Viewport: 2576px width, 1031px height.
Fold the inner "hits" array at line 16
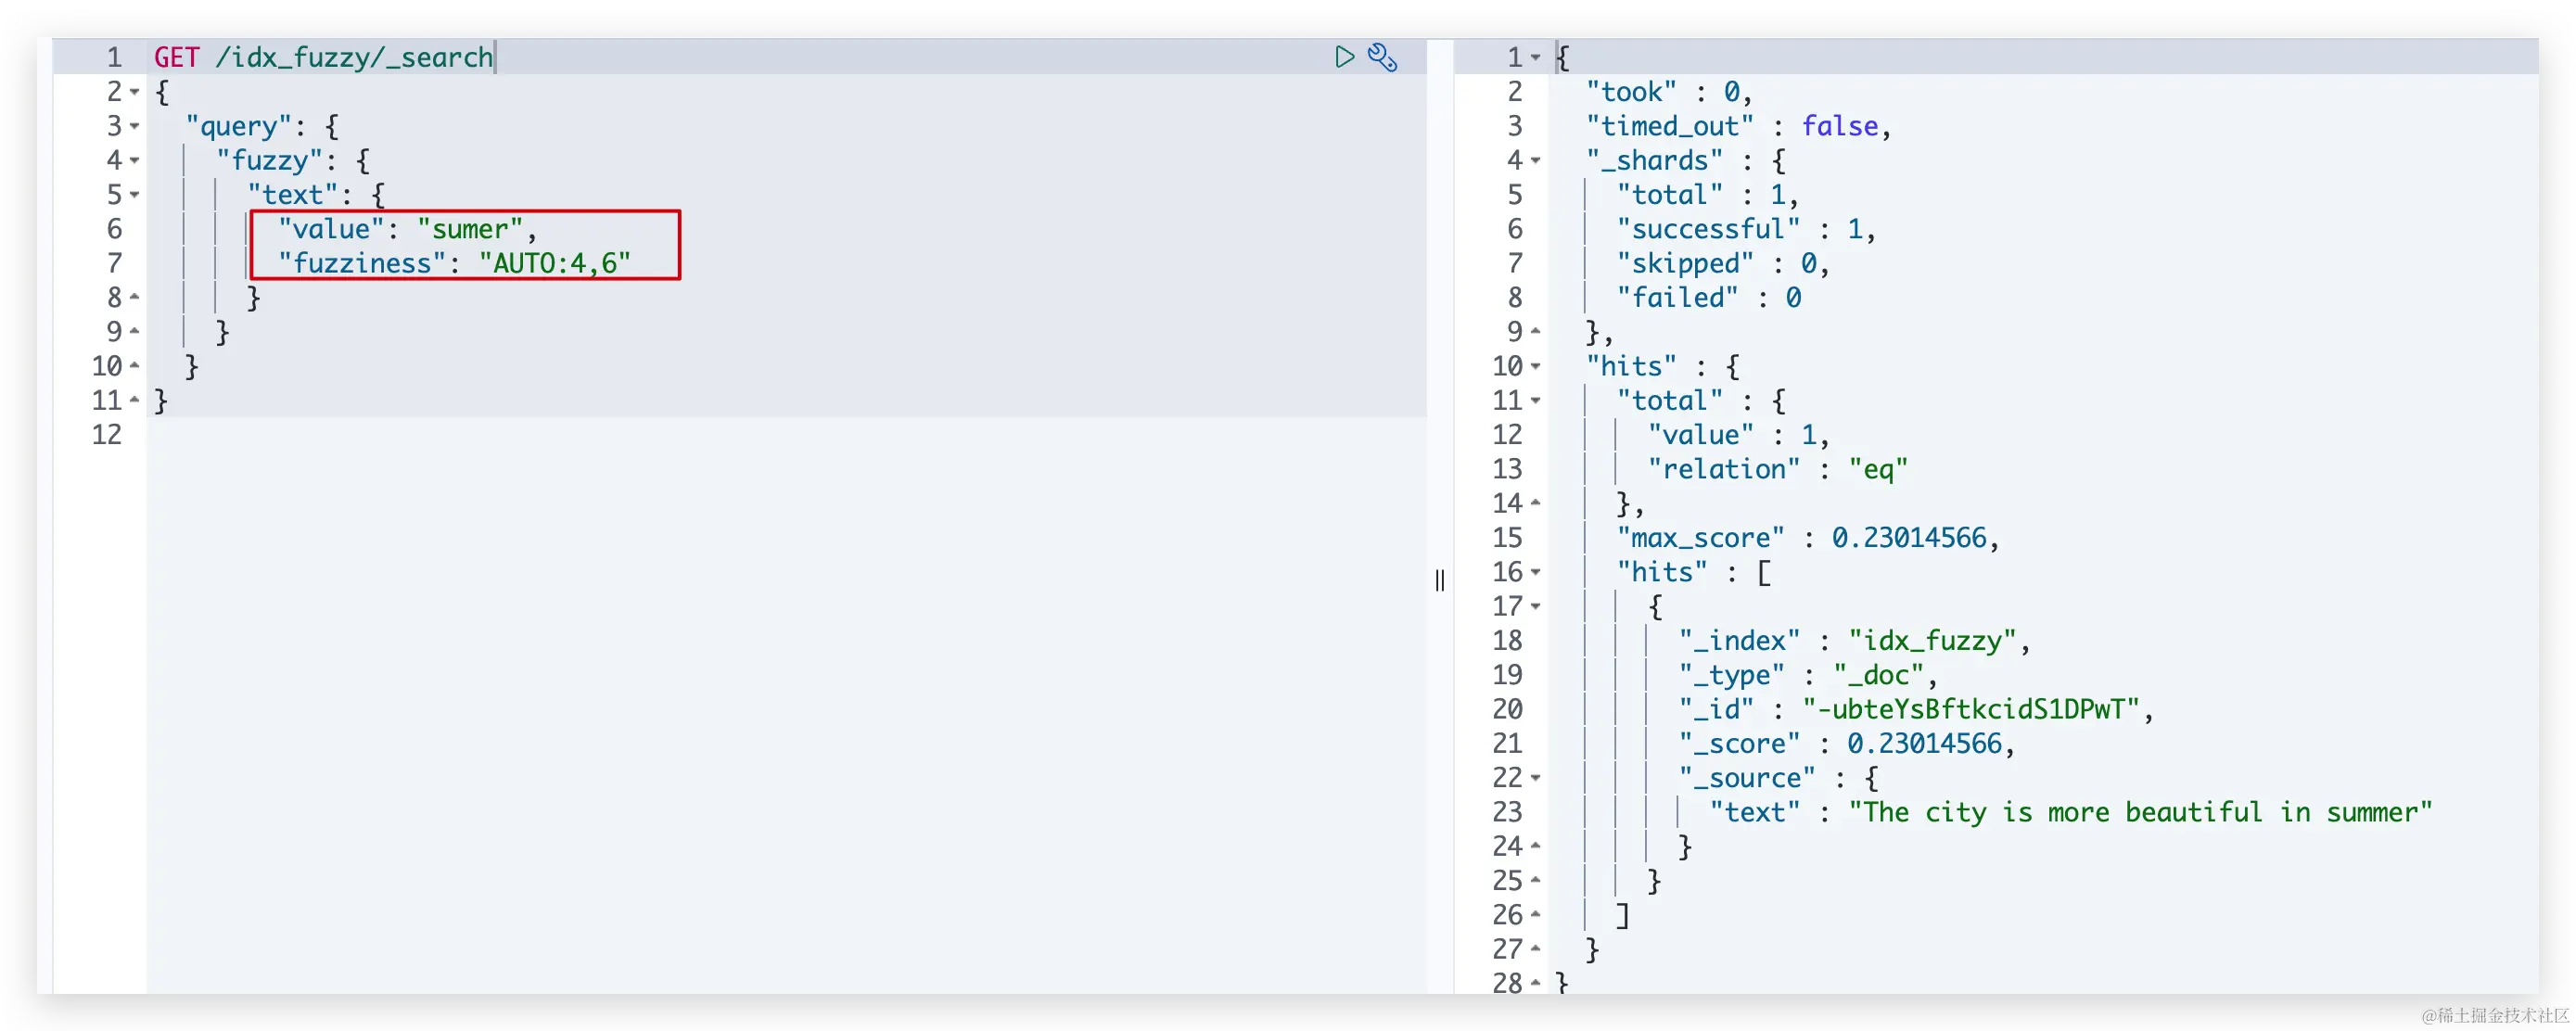(1536, 572)
